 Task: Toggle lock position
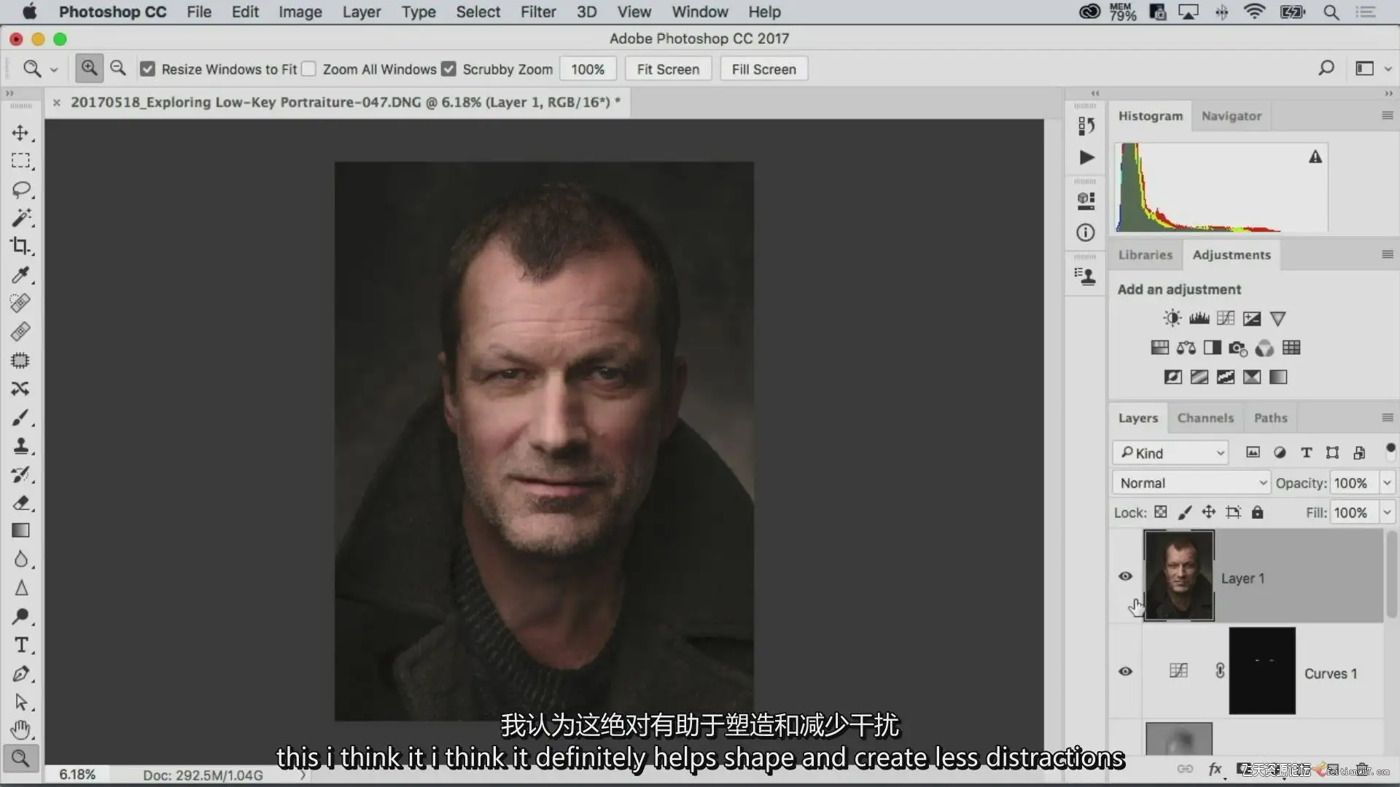(x=1209, y=512)
